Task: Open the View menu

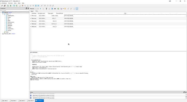Action: coord(15,3)
